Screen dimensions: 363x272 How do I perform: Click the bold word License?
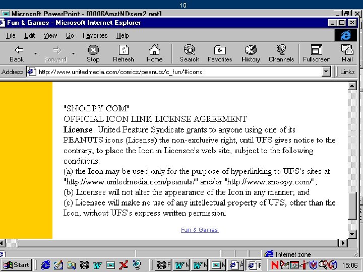click(x=78, y=129)
